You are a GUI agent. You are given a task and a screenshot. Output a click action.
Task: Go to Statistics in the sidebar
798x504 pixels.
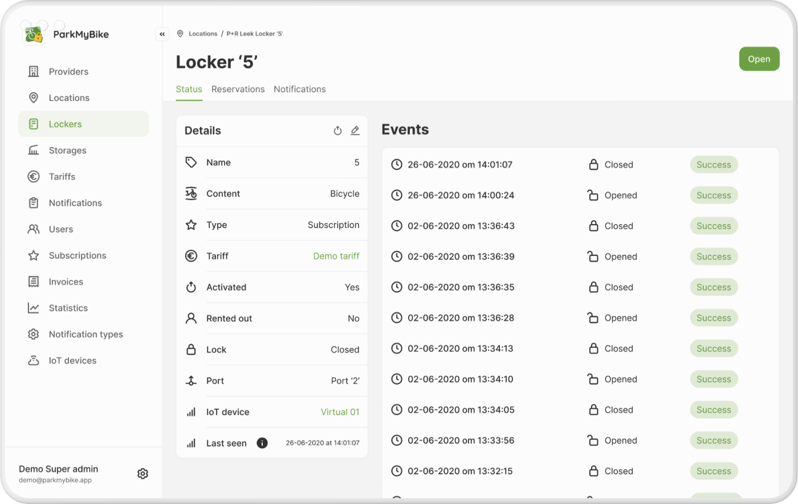tap(68, 308)
